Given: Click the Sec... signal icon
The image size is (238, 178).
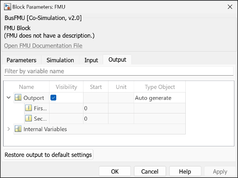Looking at the screenshot, I should point(29,118).
